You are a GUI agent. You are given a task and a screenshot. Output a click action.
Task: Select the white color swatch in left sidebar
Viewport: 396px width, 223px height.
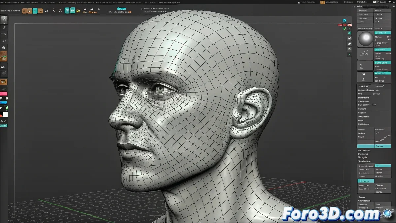click(5, 115)
